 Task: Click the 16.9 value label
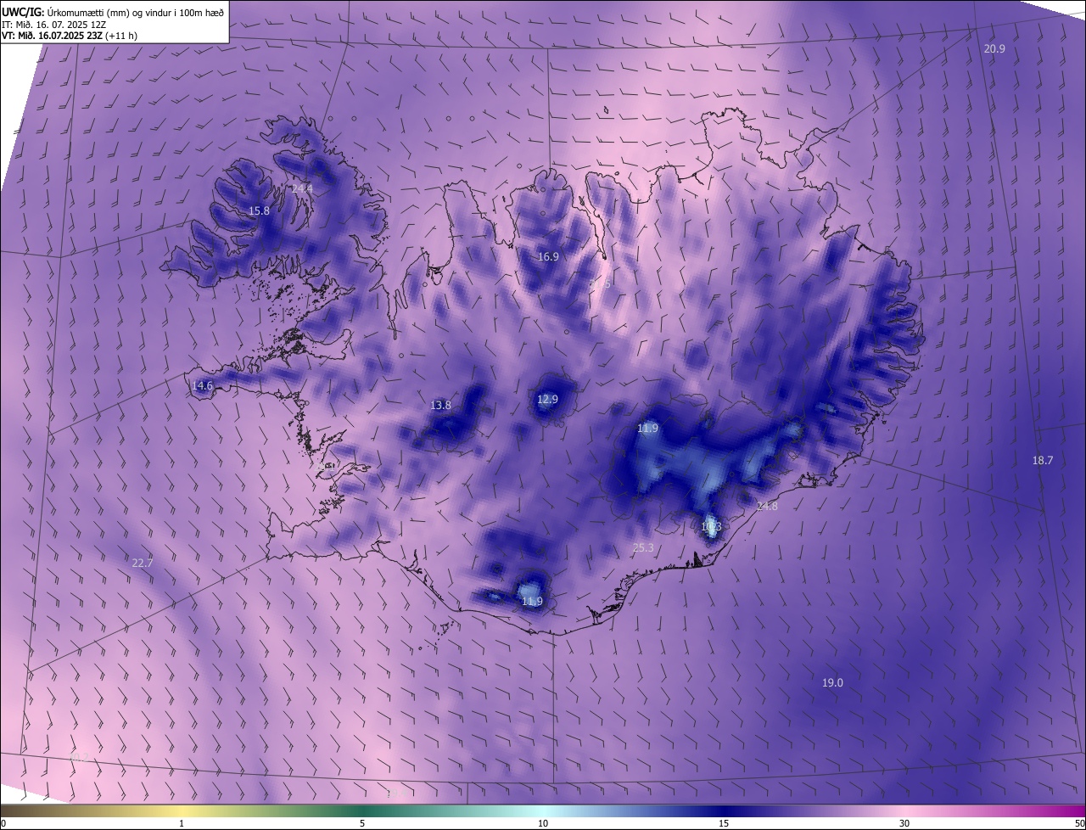(x=548, y=257)
